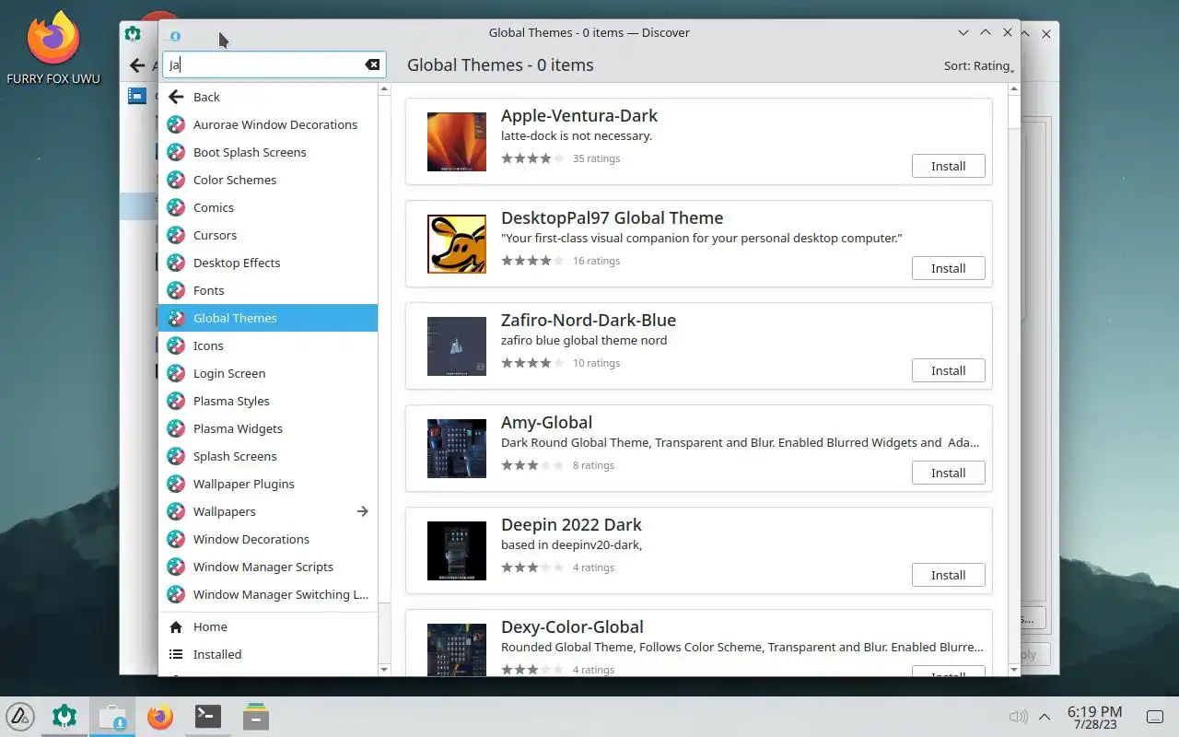Click Apple-Ventura-Dark star rating
Screen dimensions: 1179x737
532,158
